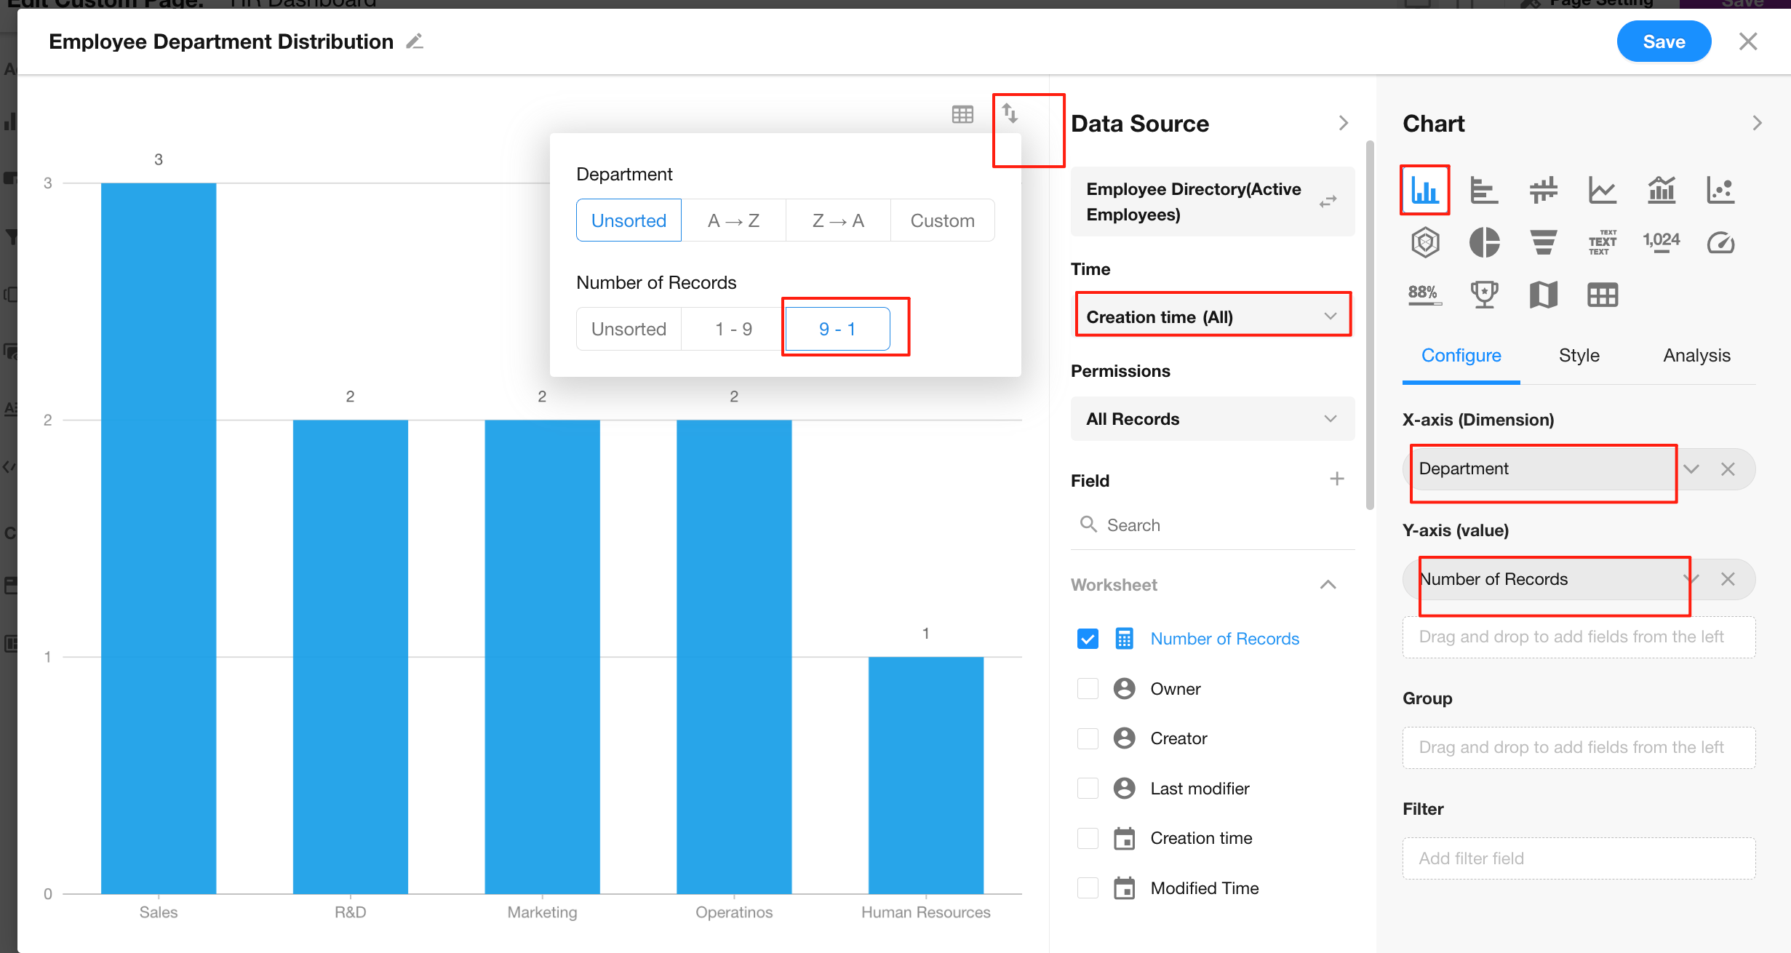The height and width of the screenshot is (953, 1791).
Task: Save the chart with Save button
Action: coord(1664,41)
